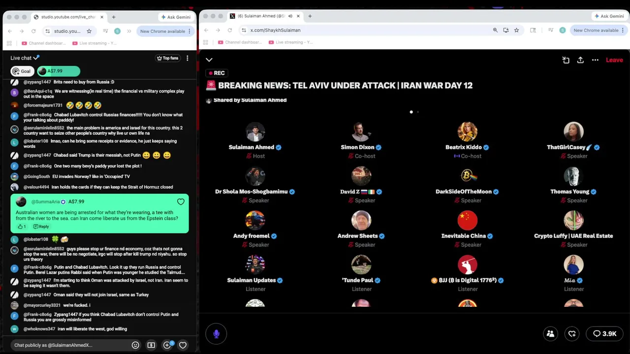Expand hidden extensions chevron in Studio window

pos(129,31)
